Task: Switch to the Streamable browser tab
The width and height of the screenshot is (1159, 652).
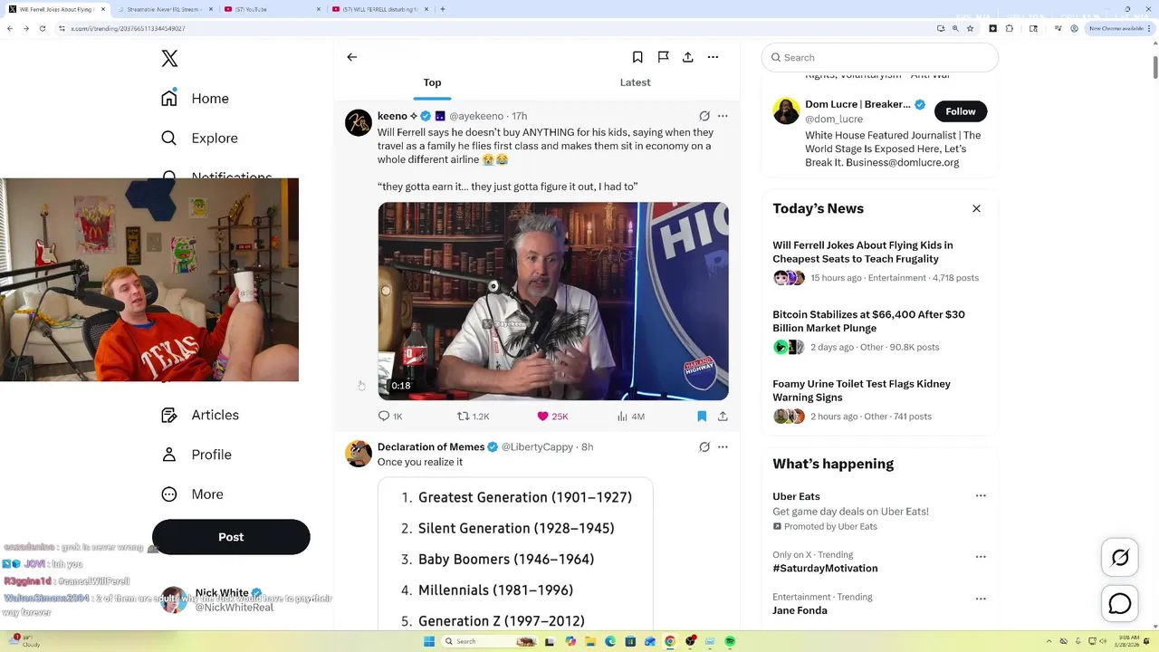Action: (x=163, y=9)
